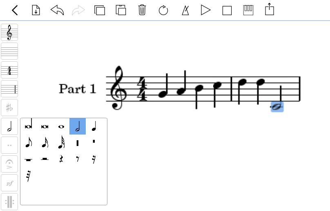Open the dots palette button
The height and width of the screenshot is (211, 330).
point(9,145)
